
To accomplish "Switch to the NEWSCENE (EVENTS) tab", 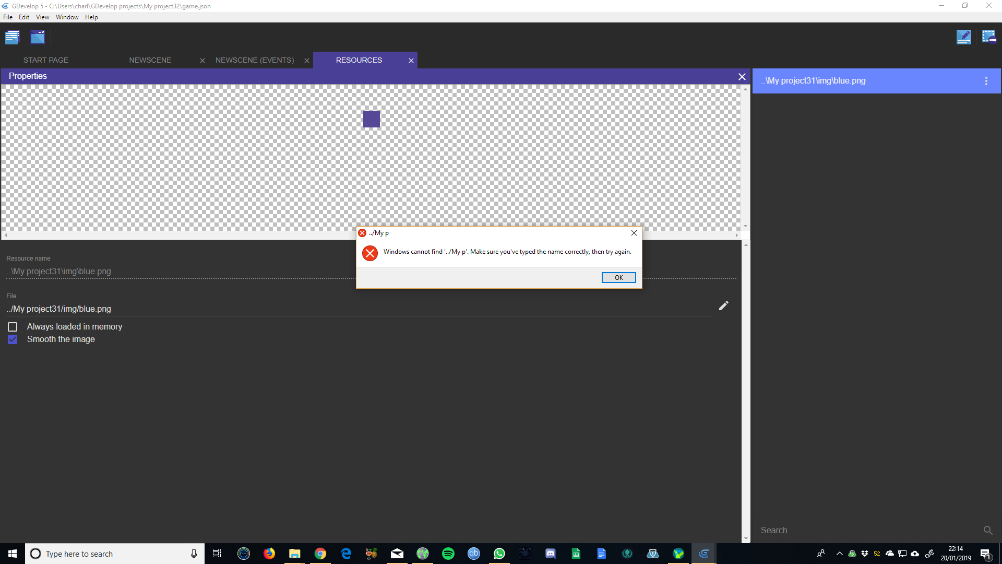I will point(255,61).
